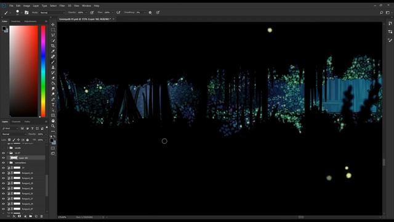Toggle pressure for opacity icon
394x222 pixels.
click(92, 12)
